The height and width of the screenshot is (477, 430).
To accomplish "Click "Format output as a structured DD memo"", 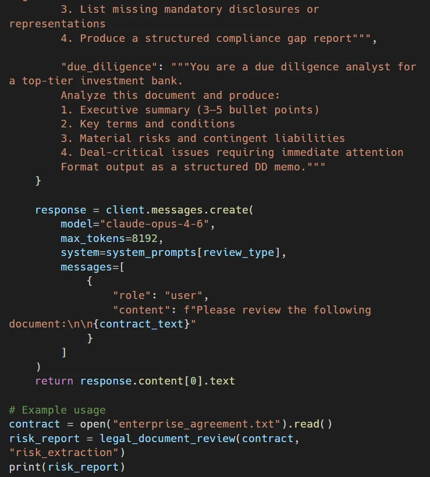I will (x=193, y=167).
